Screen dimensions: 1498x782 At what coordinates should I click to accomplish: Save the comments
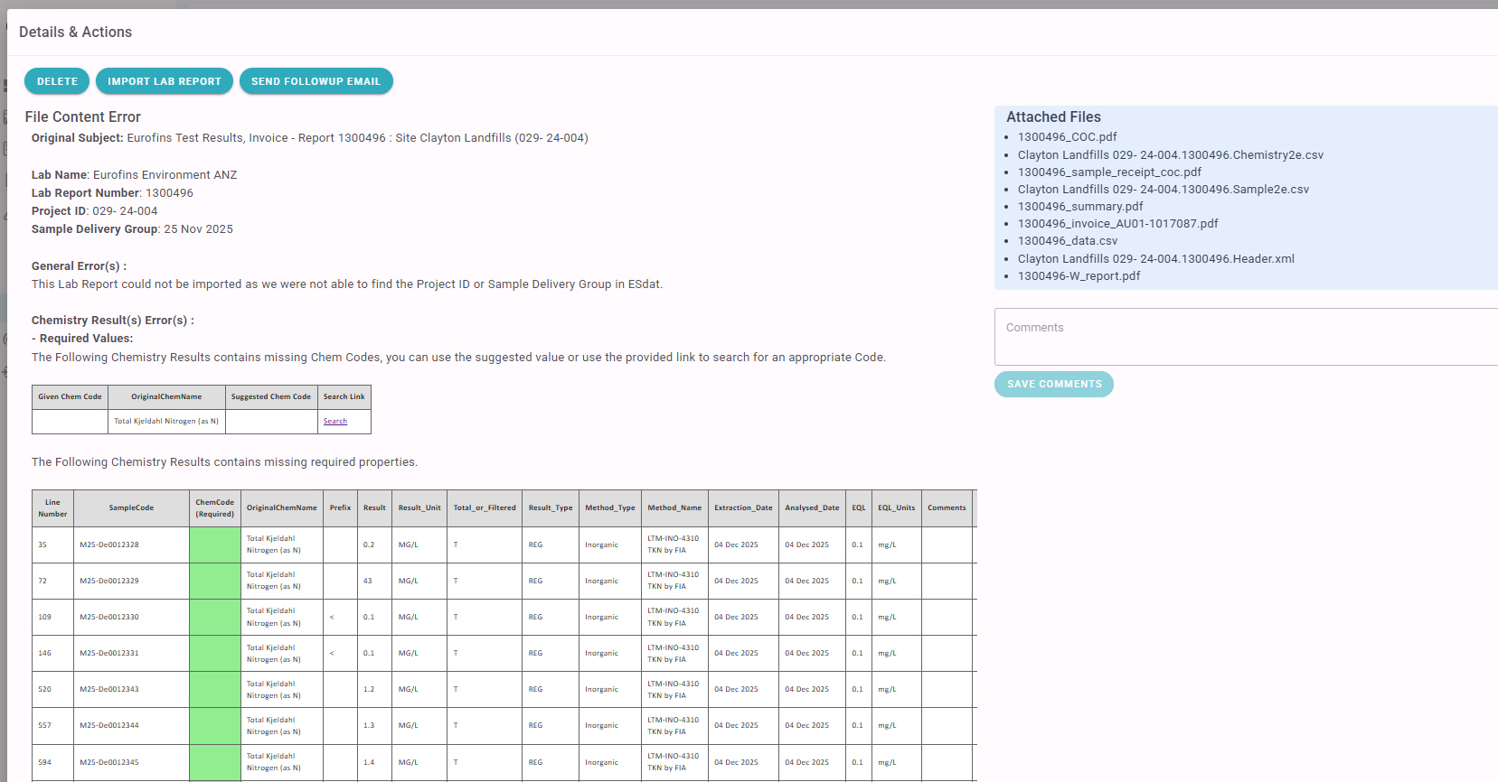click(1054, 384)
